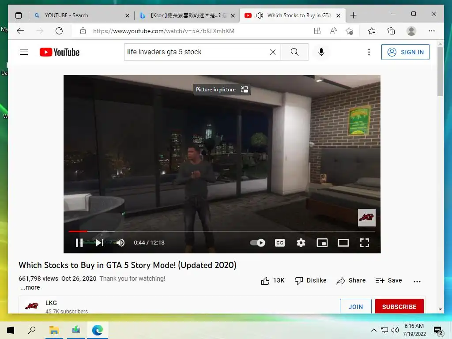This screenshot has height=339, width=452.
Task: View site information lock icon
Action: pyautogui.click(x=83, y=31)
